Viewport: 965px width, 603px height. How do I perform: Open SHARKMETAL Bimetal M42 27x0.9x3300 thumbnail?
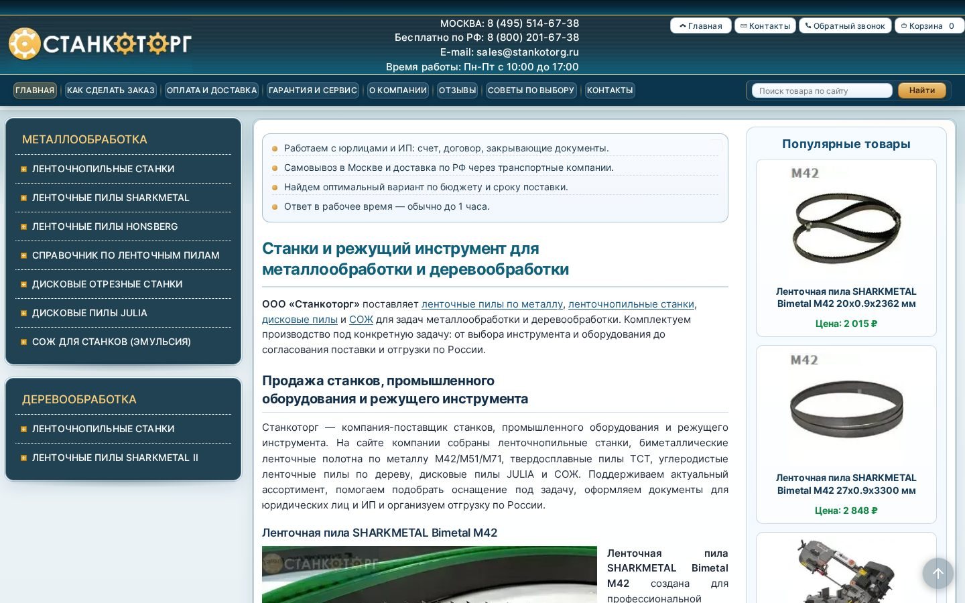846,407
